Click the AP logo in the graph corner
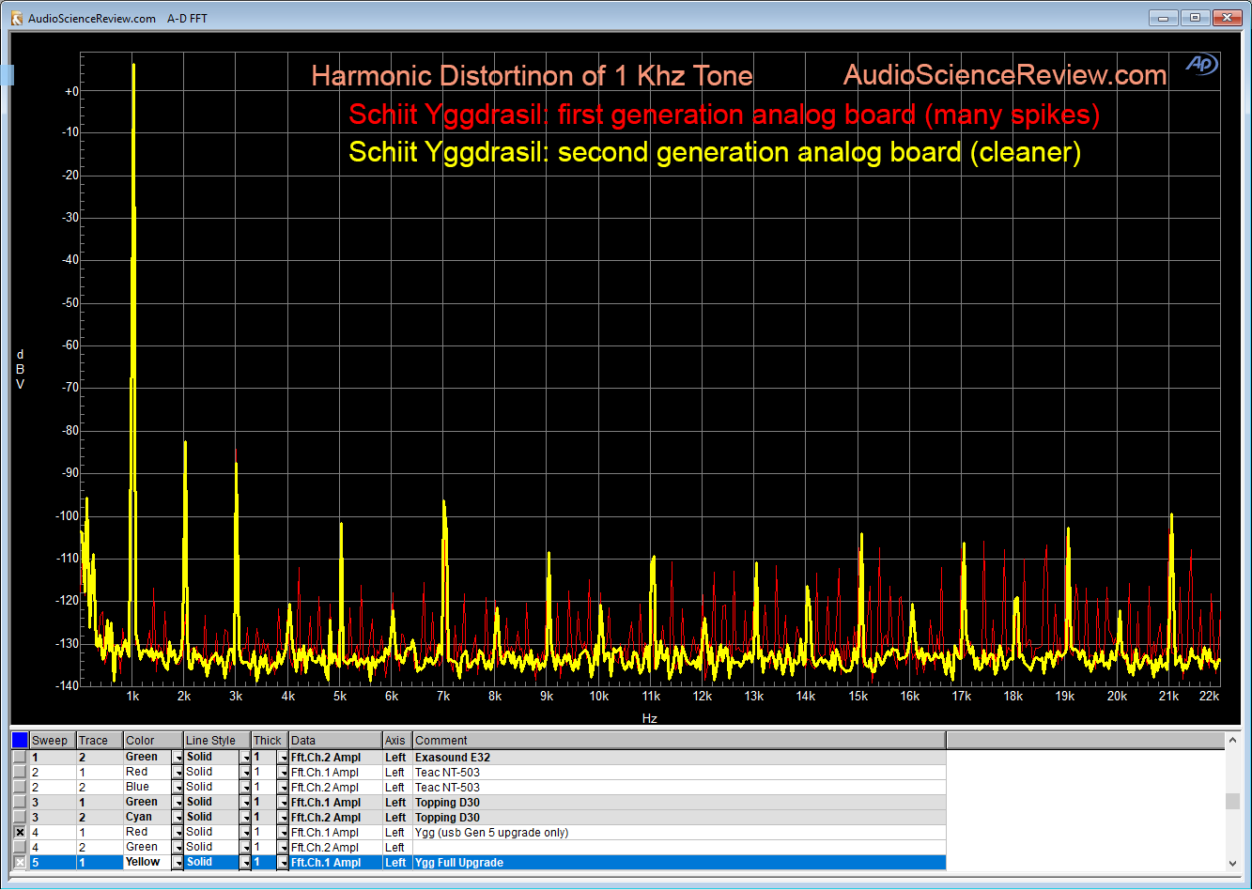The image size is (1252, 890). tap(1201, 64)
